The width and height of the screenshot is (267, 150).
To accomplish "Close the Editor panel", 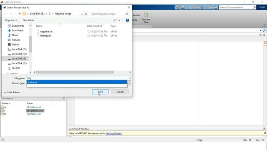I will (x=264, y=35).
